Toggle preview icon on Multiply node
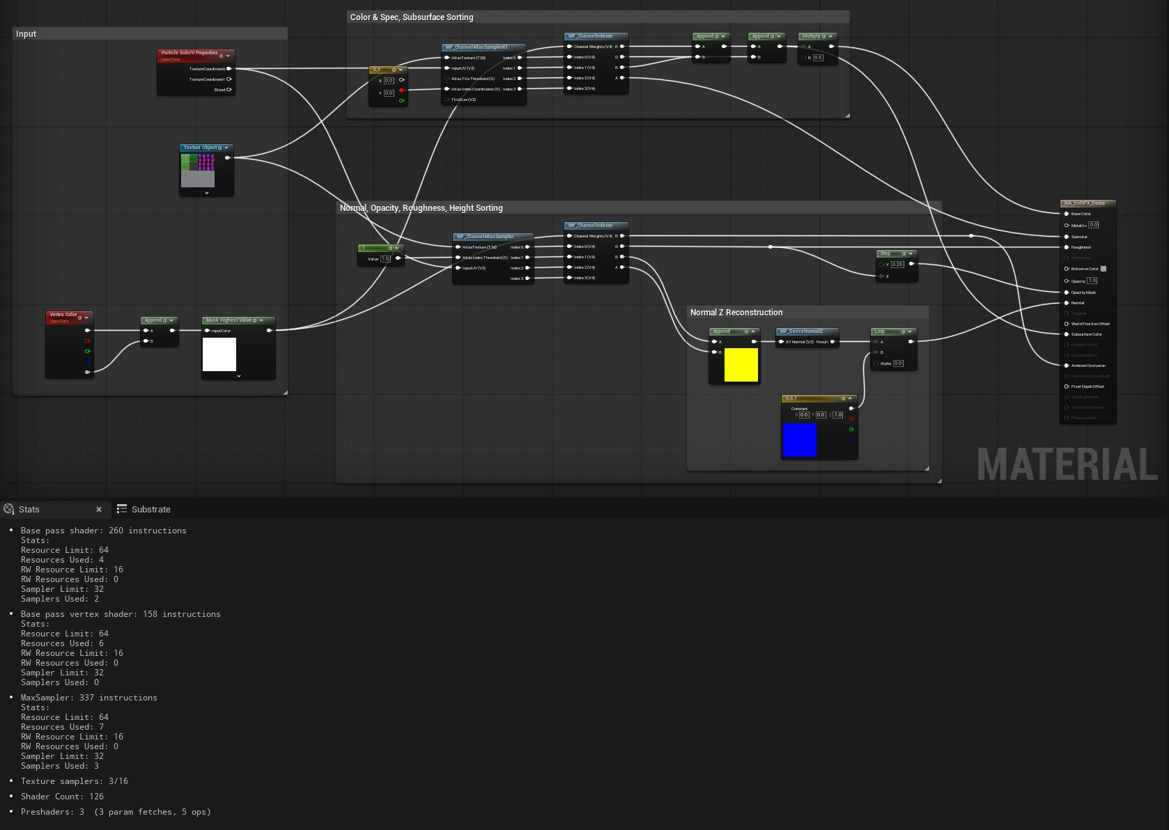 click(x=823, y=36)
